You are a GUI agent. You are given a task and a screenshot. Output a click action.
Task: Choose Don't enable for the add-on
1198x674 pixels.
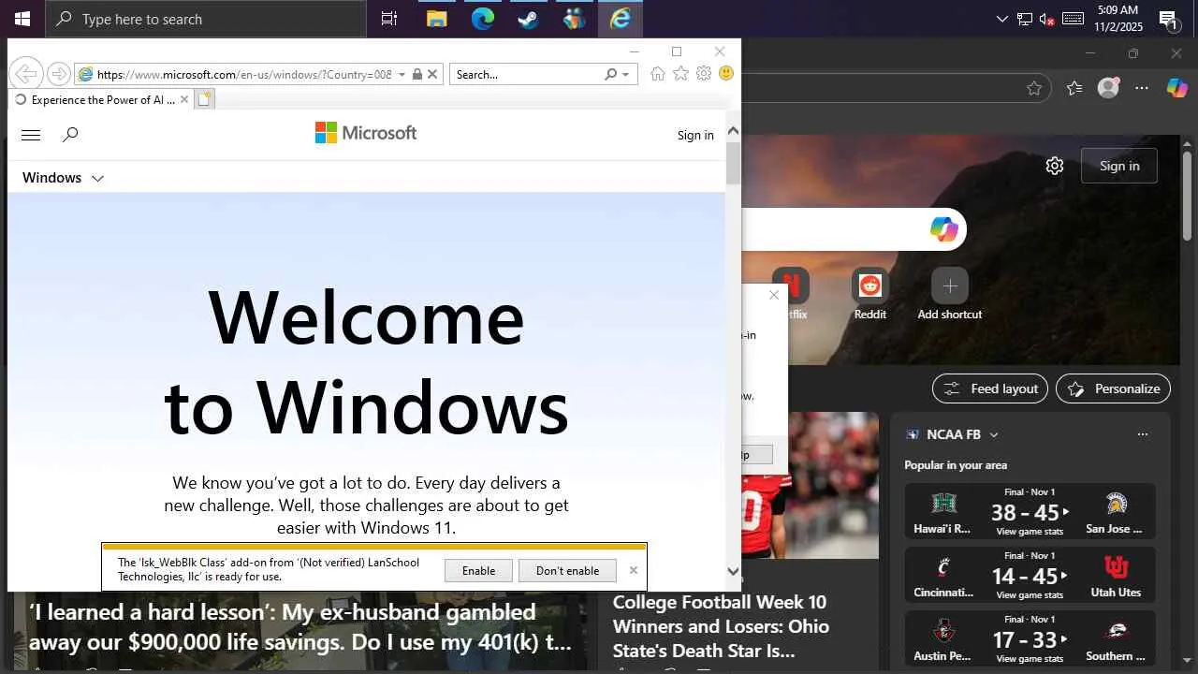[567, 571]
